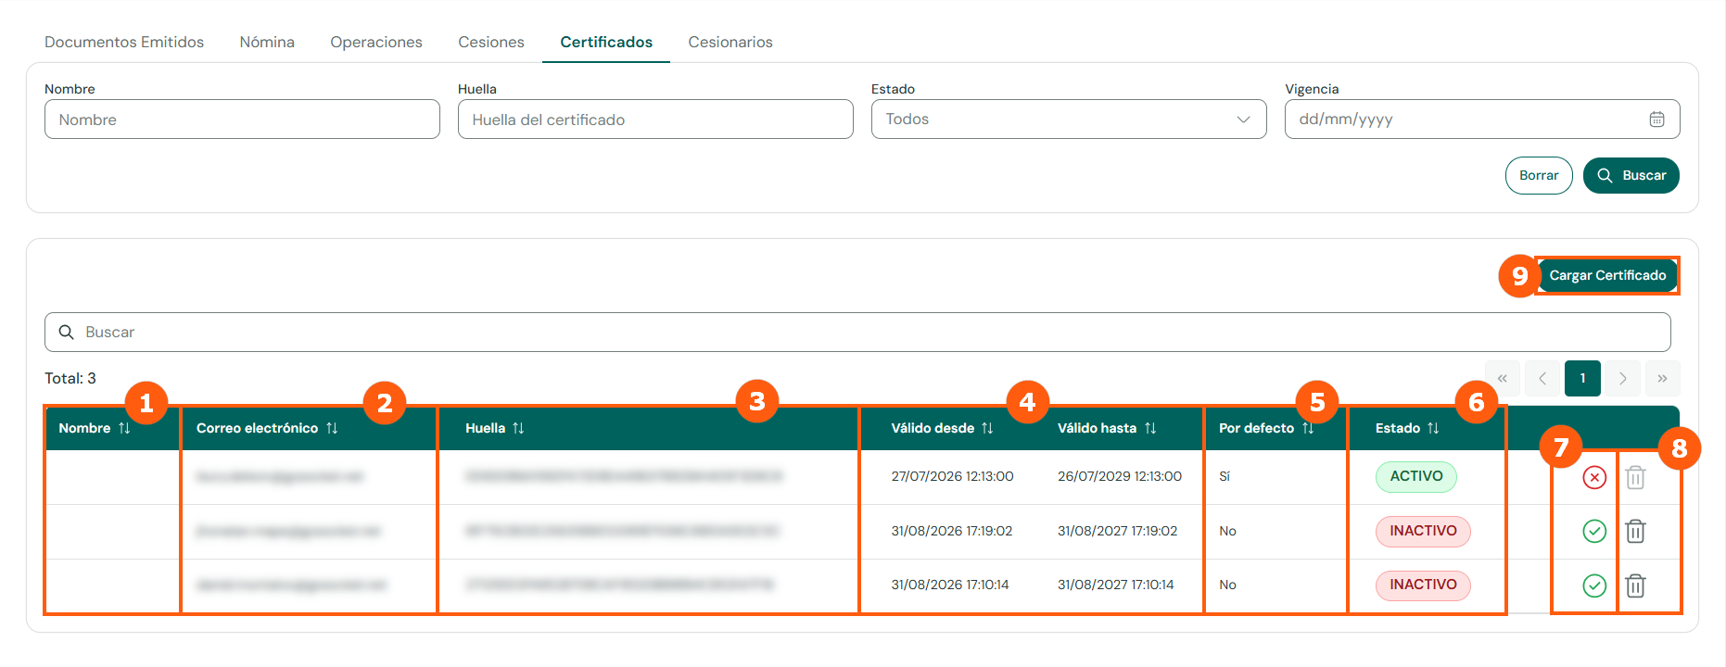Click the date 31/08/2027 17:10:14
Image resolution: width=1726 pixels, height=667 pixels.
tap(1116, 585)
